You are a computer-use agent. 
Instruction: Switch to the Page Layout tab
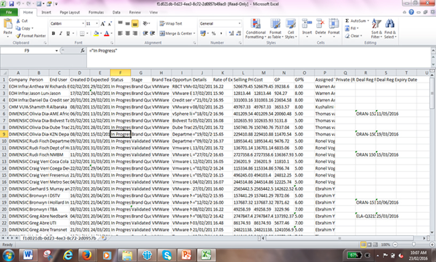pos(69,12)
